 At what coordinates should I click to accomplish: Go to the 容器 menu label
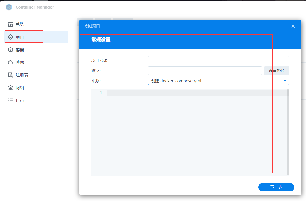20,50
